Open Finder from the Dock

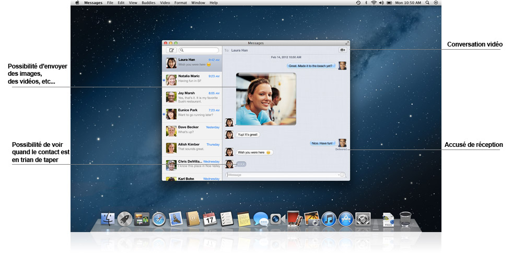pos(108,219)
